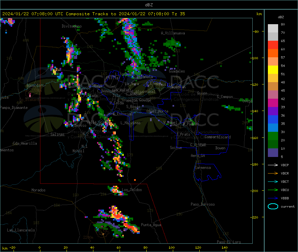The height and width of the screenshot is (252, 298).
Task: Pick the slate purple 5-10 dBZ swatch
Action: coord(273,153)
